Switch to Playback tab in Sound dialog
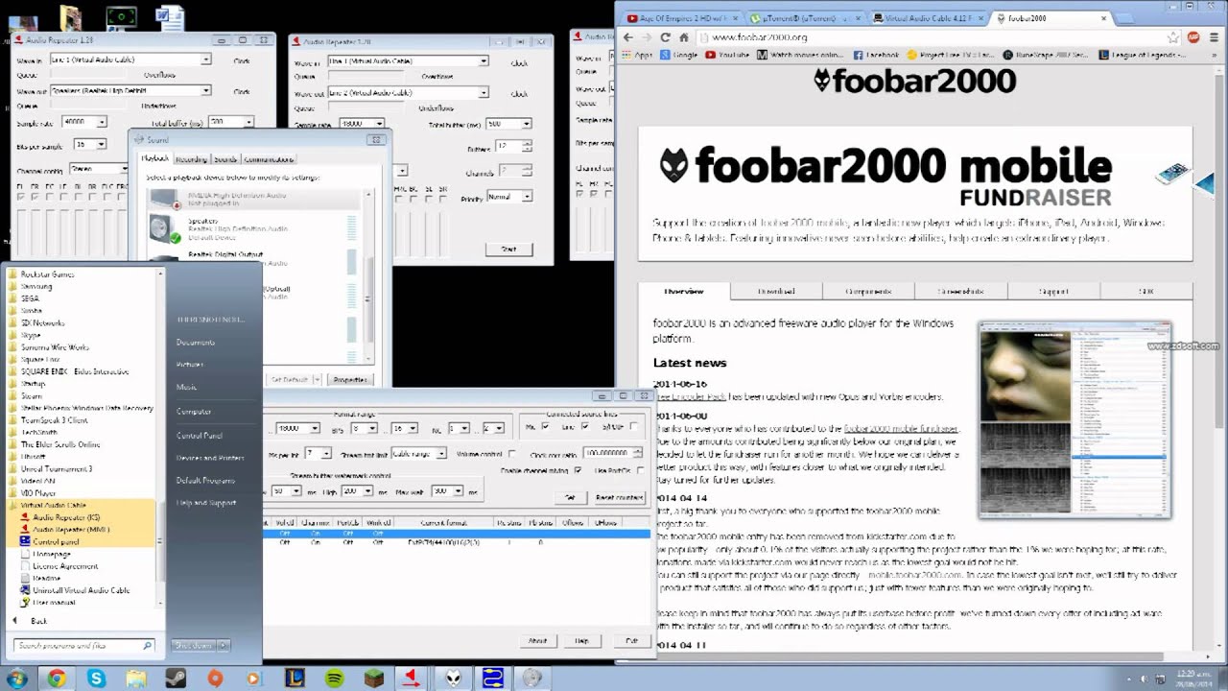Image resolution: width=1228 pixels, height=691 pixels. click(155, 158)
